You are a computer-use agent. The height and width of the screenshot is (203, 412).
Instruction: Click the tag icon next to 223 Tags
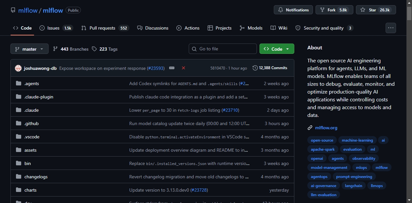tap(94, 49)
